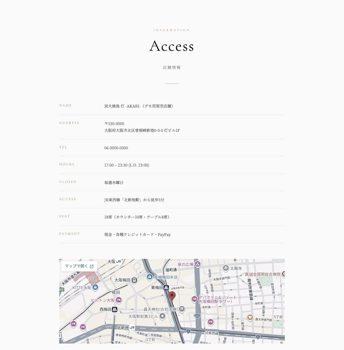Screen dimensions: 344x350
Task: Click the external-link icon in マップで開く
Action: 92,266
